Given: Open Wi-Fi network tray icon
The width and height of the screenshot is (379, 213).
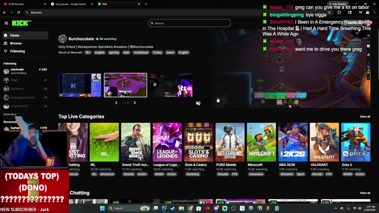Looking at the screenshot, I should [354, 208].
